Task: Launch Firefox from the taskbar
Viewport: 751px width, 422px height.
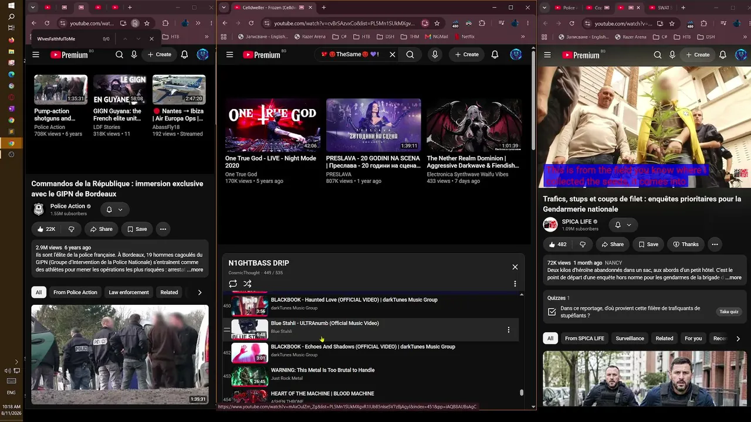Action: [x=11, y=40]
